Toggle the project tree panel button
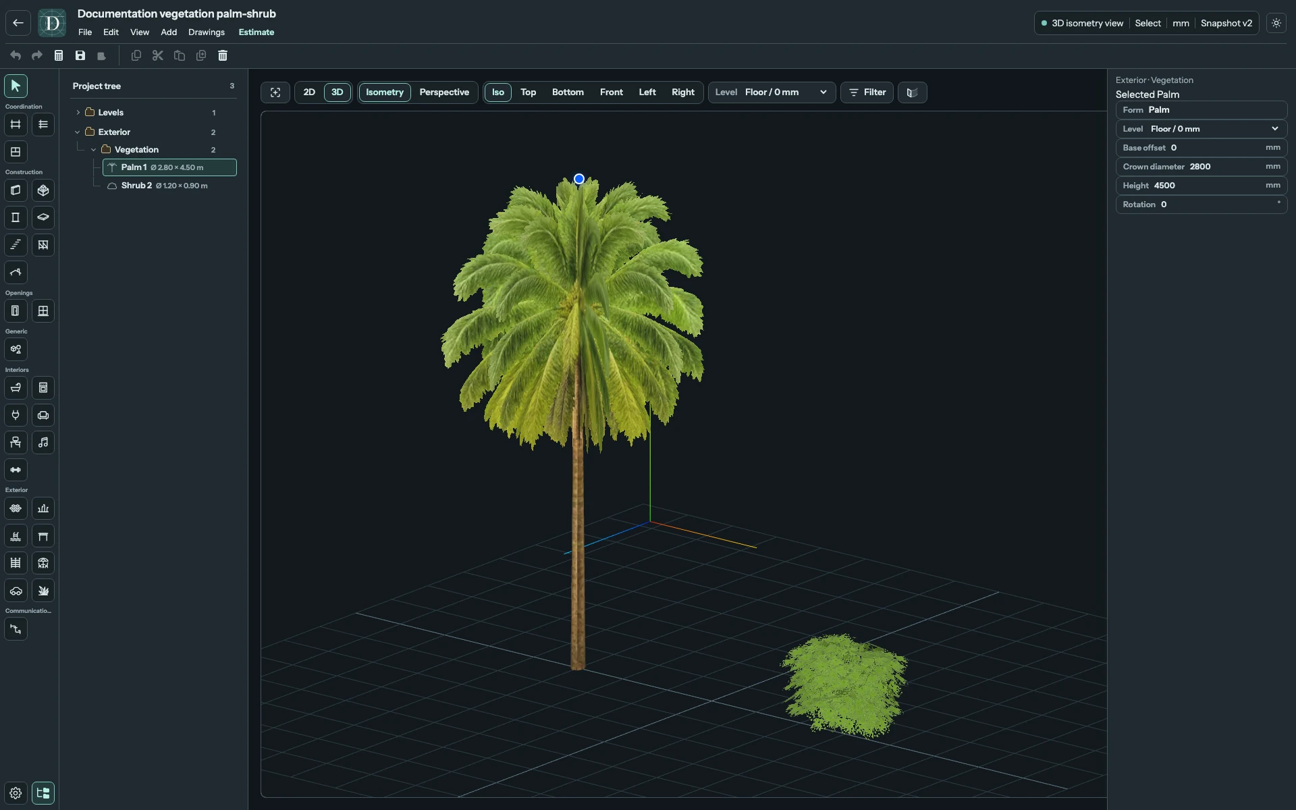The height and width of the screenshot is (810, 1296). pyautogui.click(x=43, y=793)
